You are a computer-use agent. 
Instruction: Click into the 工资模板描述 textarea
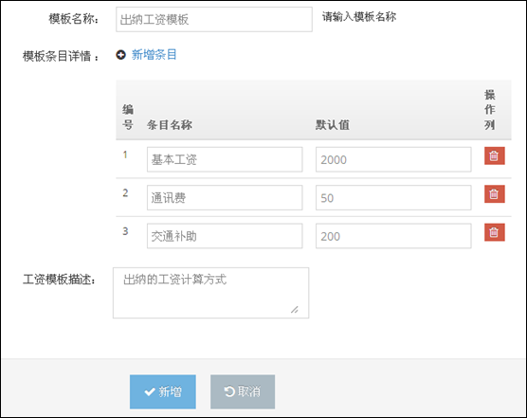pos(210,293)
